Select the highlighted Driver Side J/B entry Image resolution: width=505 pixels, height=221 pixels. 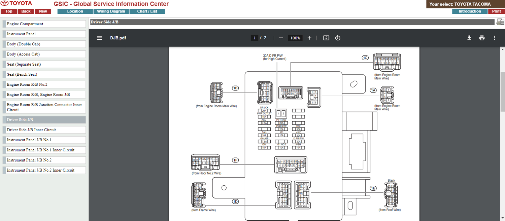point(44,120)
